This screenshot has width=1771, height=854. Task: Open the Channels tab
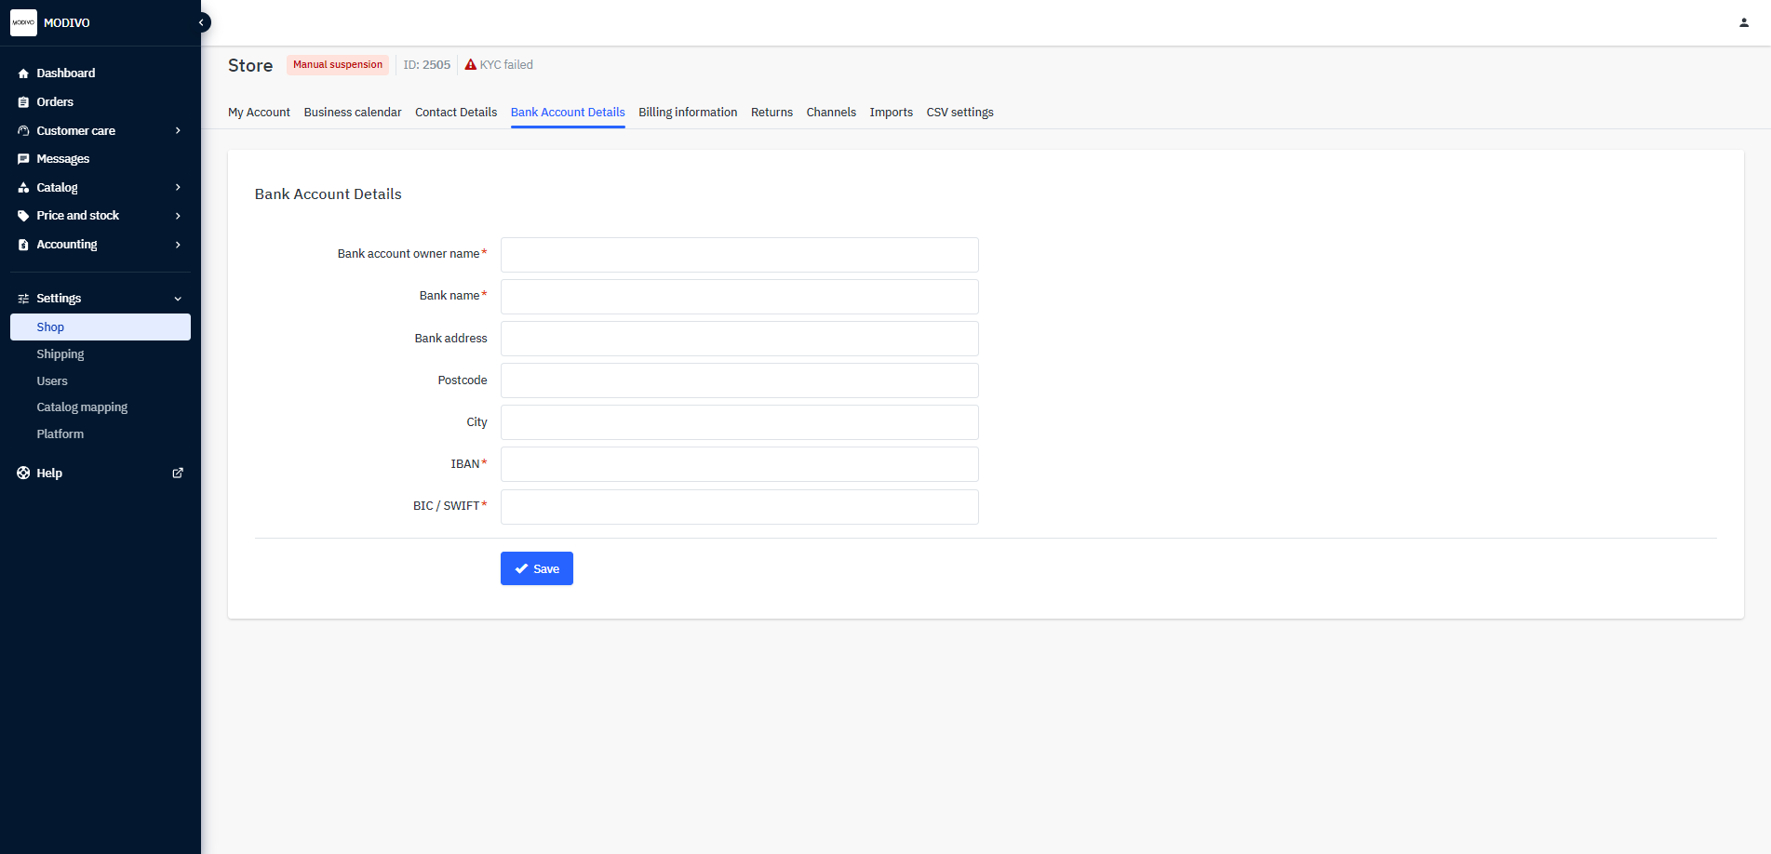tap(831, 113)
